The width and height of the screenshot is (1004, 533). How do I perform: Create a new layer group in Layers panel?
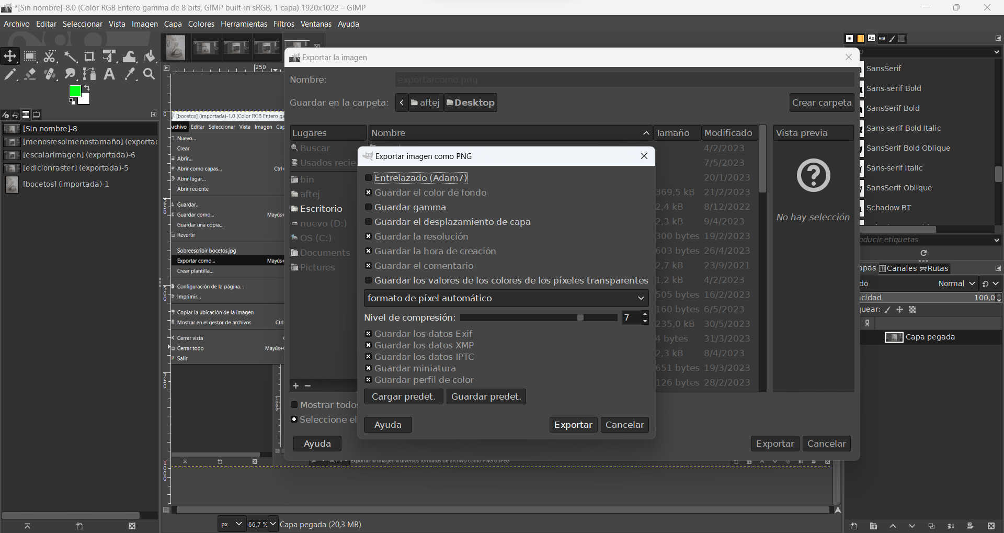tap(873, 526)
